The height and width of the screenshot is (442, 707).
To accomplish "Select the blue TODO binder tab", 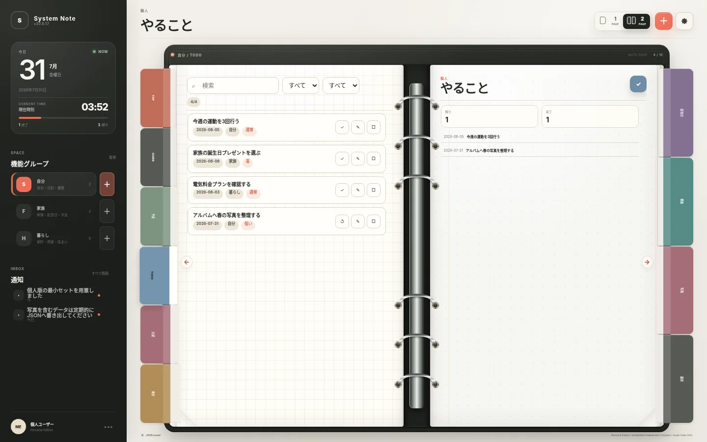I will click(154, 276).
